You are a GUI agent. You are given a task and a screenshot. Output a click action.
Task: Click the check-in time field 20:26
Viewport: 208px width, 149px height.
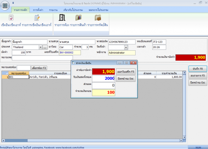(x=159, y=47)
